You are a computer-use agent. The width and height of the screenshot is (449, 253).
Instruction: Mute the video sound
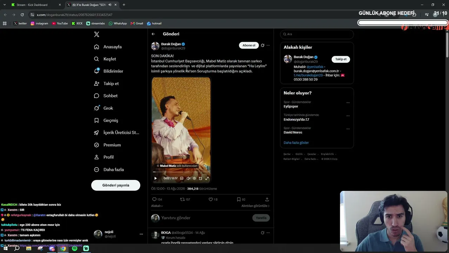point(188,179)
